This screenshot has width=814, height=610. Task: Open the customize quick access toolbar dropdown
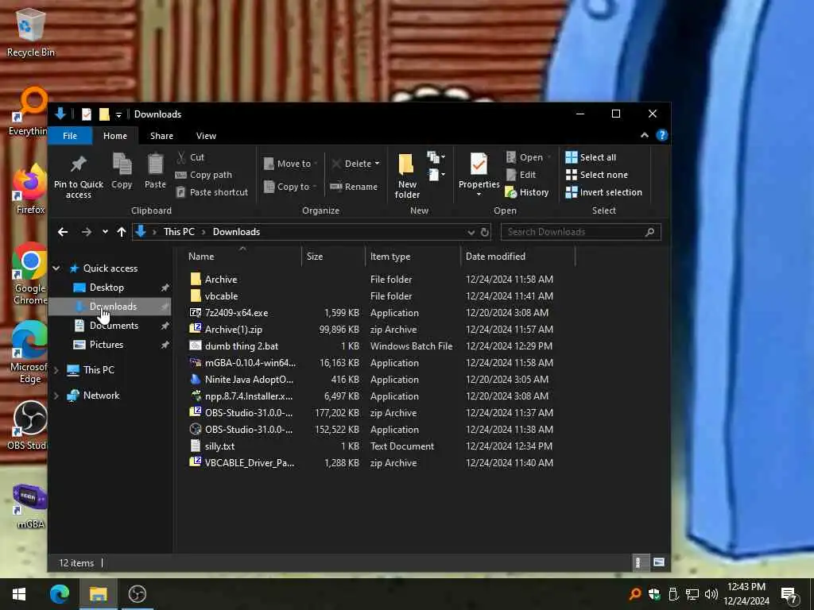pos(118,114)
